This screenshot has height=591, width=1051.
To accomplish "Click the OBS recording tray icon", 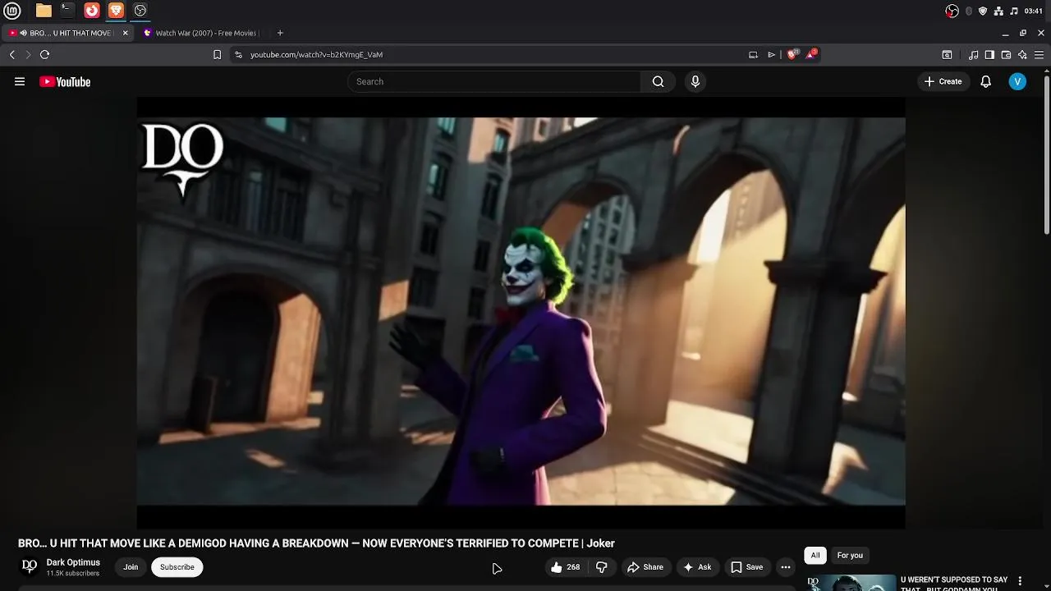I will click(952, 11).
